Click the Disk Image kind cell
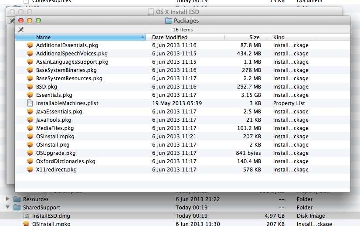This screenshot has width=360, height=226. (x=311, y=216)
